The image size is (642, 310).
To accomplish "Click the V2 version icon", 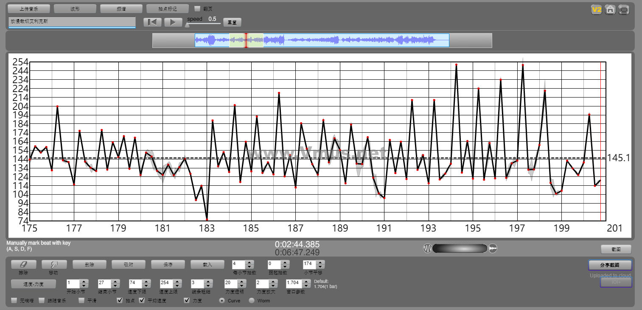I will (x=597, y=9).
